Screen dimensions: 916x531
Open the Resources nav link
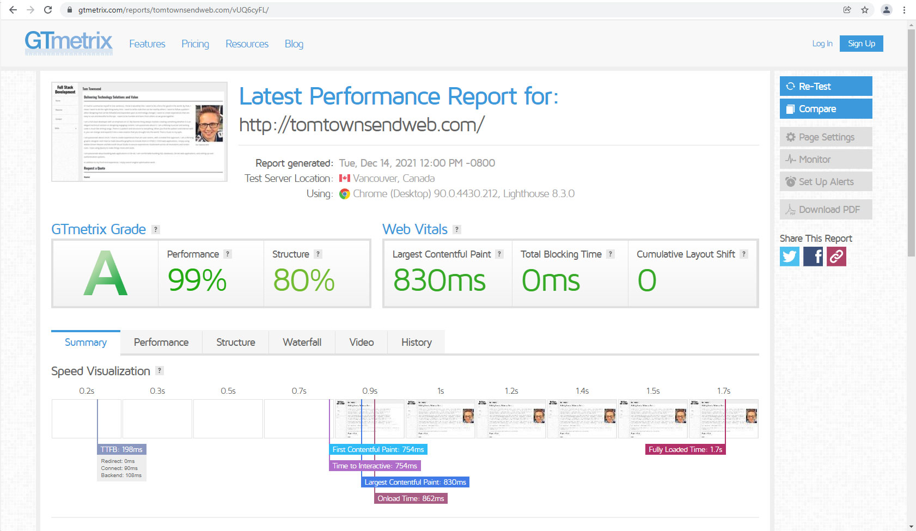(x=247, y=44)
